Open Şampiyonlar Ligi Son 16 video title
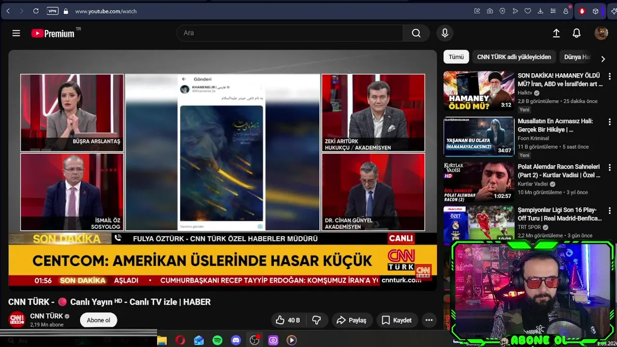Screen dimensions: 617x347 pos(560,214)
